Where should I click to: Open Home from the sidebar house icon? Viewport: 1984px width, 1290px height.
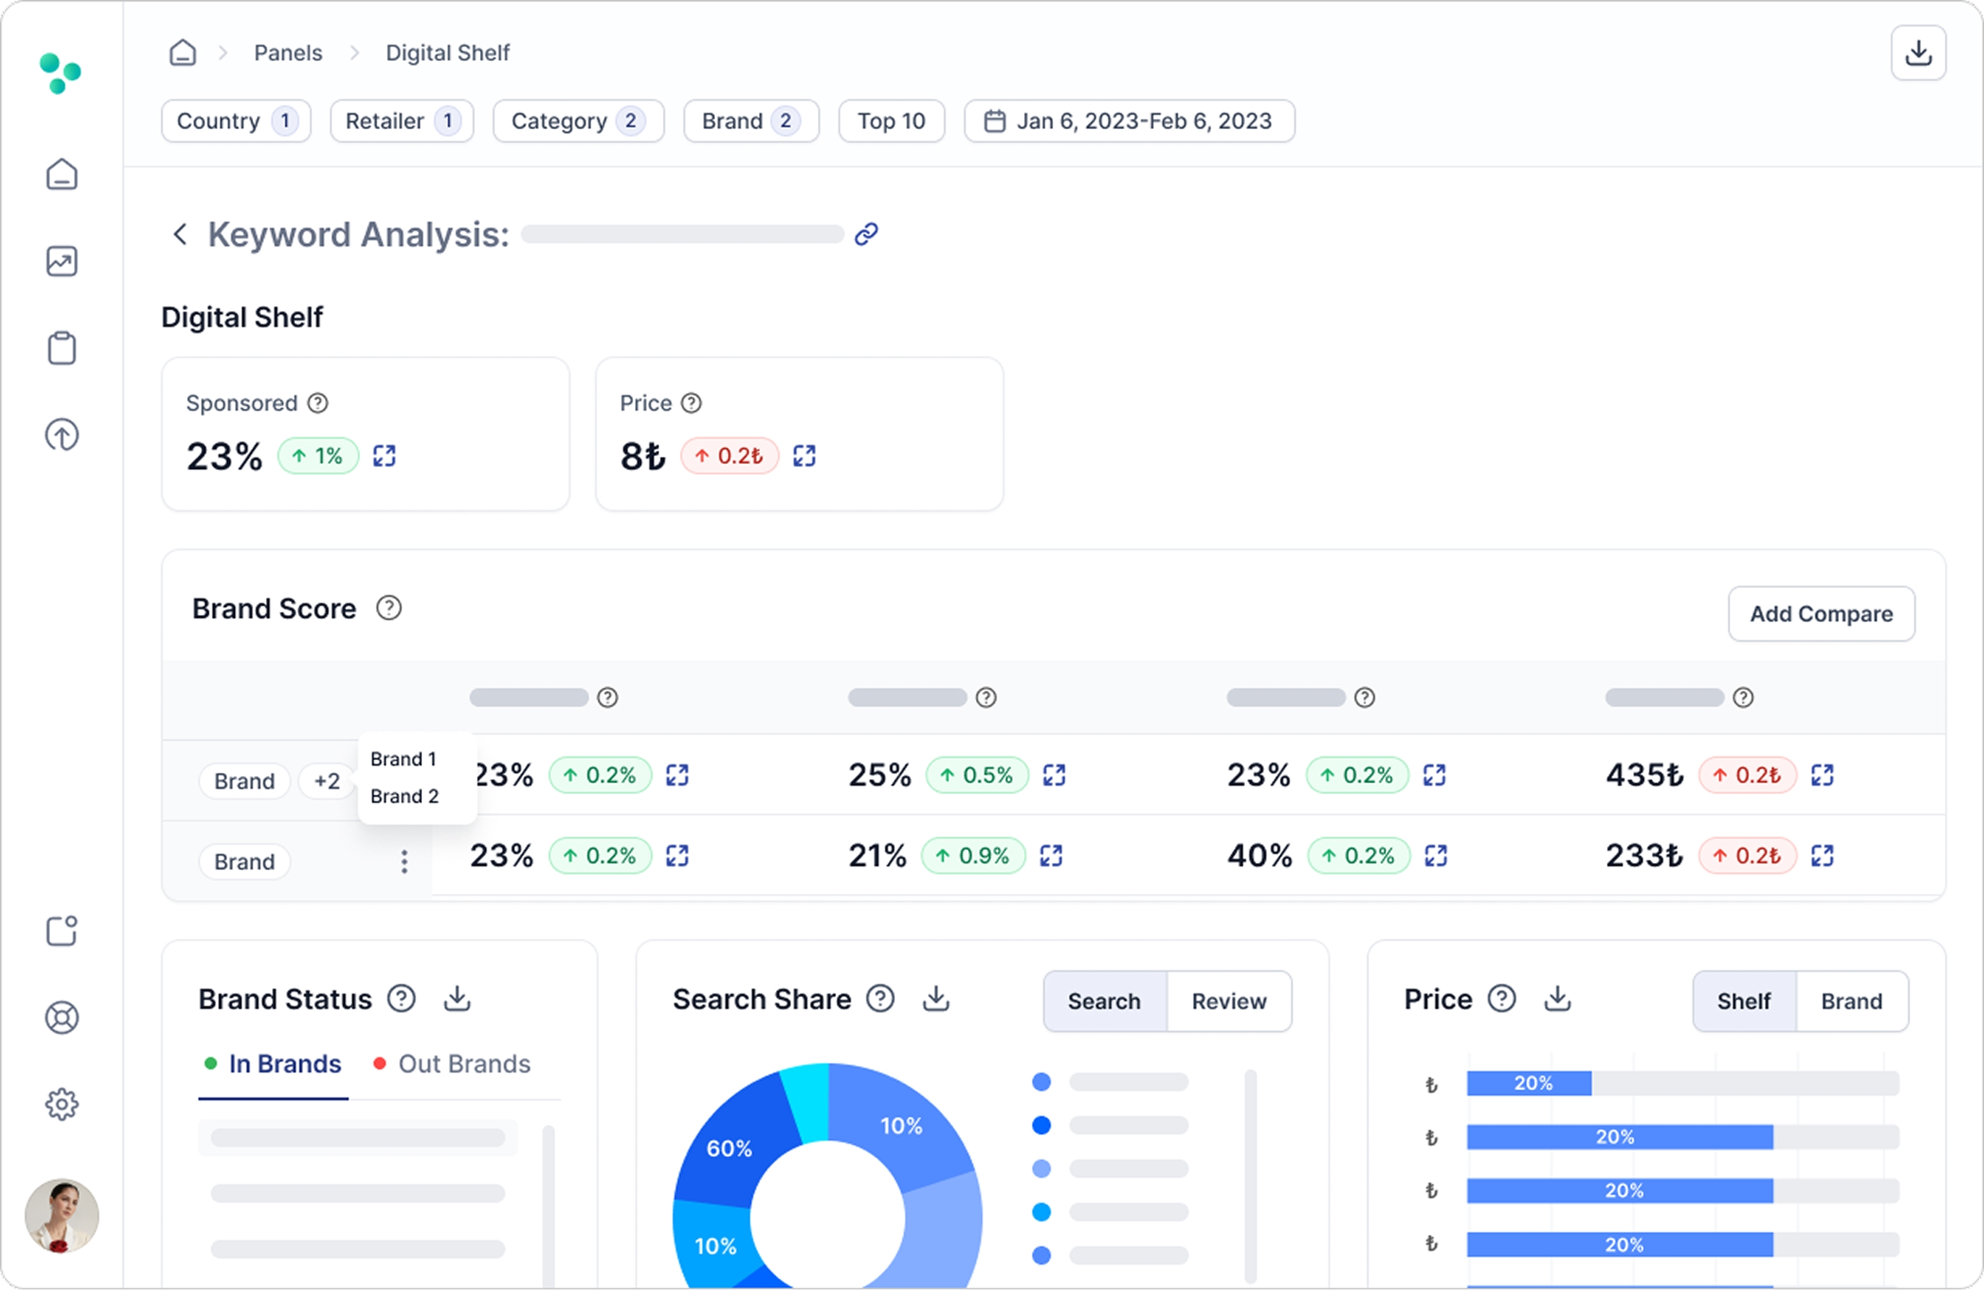click(x=62, y=174)
